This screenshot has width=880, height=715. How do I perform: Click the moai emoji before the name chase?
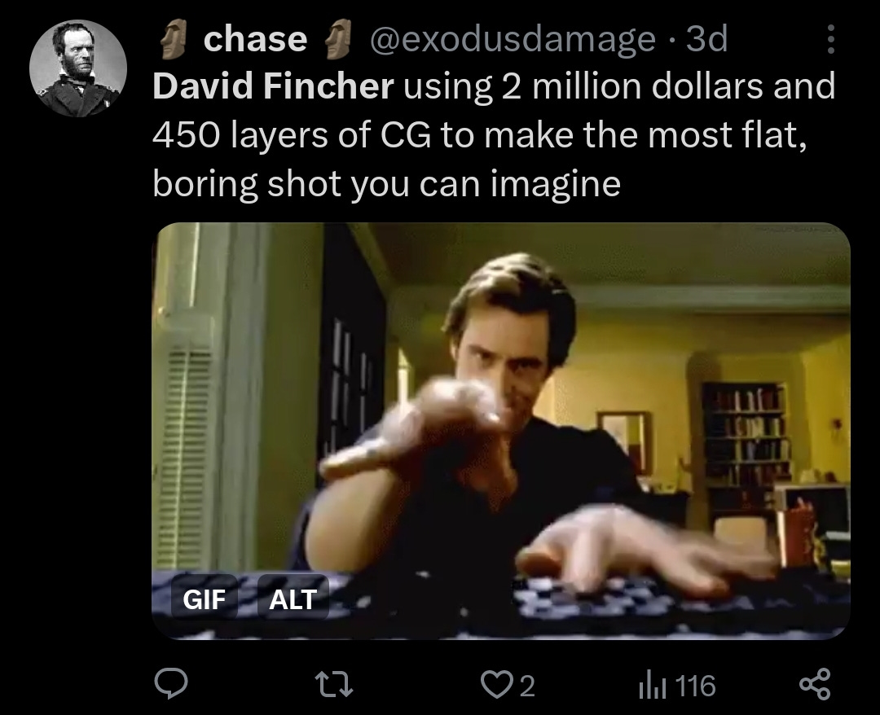(173, 39)
